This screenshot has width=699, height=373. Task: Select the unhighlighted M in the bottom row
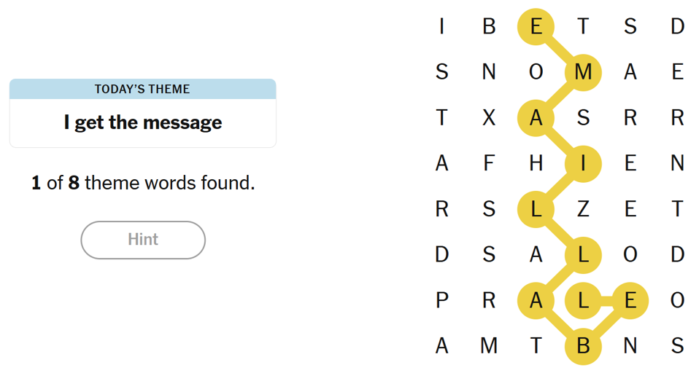coord(489,345)
